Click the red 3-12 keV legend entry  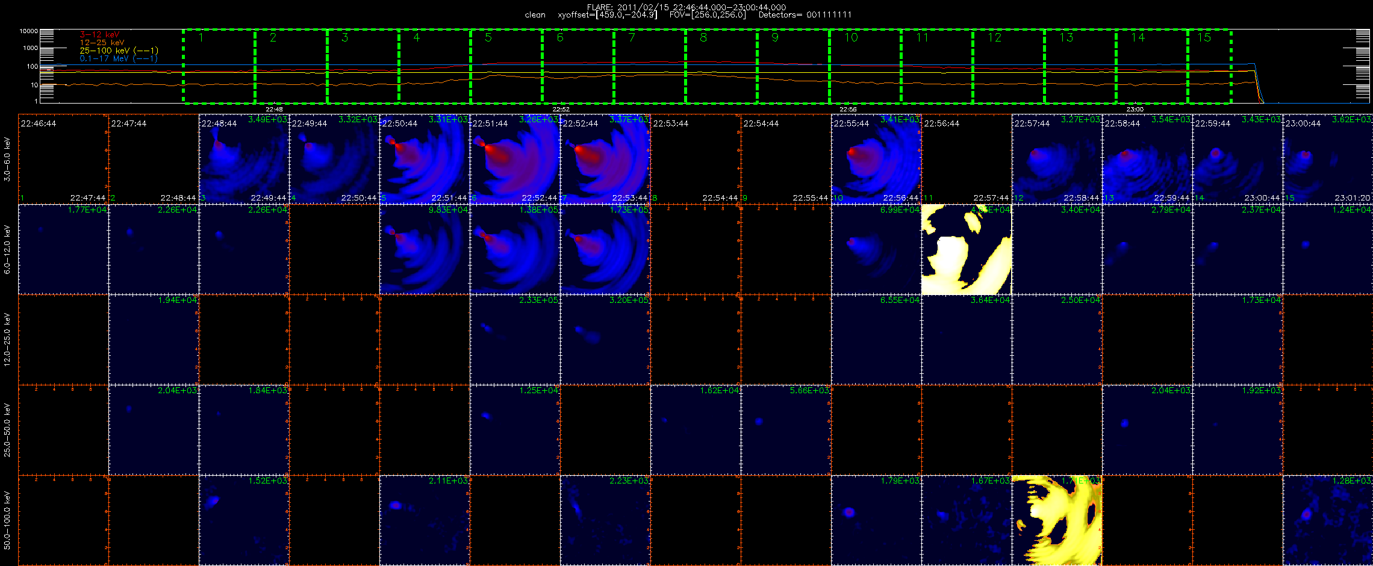(99, 34)
